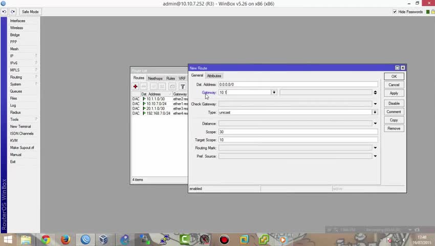The image size is (435, 246).
Task: Click the Dst. Address field 0.0.0.0/0
Action: [x=298, y=84]
